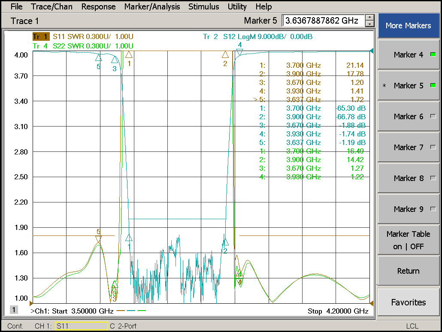
Task: Open the Favorites softkey
Action: tap(409, 302)
